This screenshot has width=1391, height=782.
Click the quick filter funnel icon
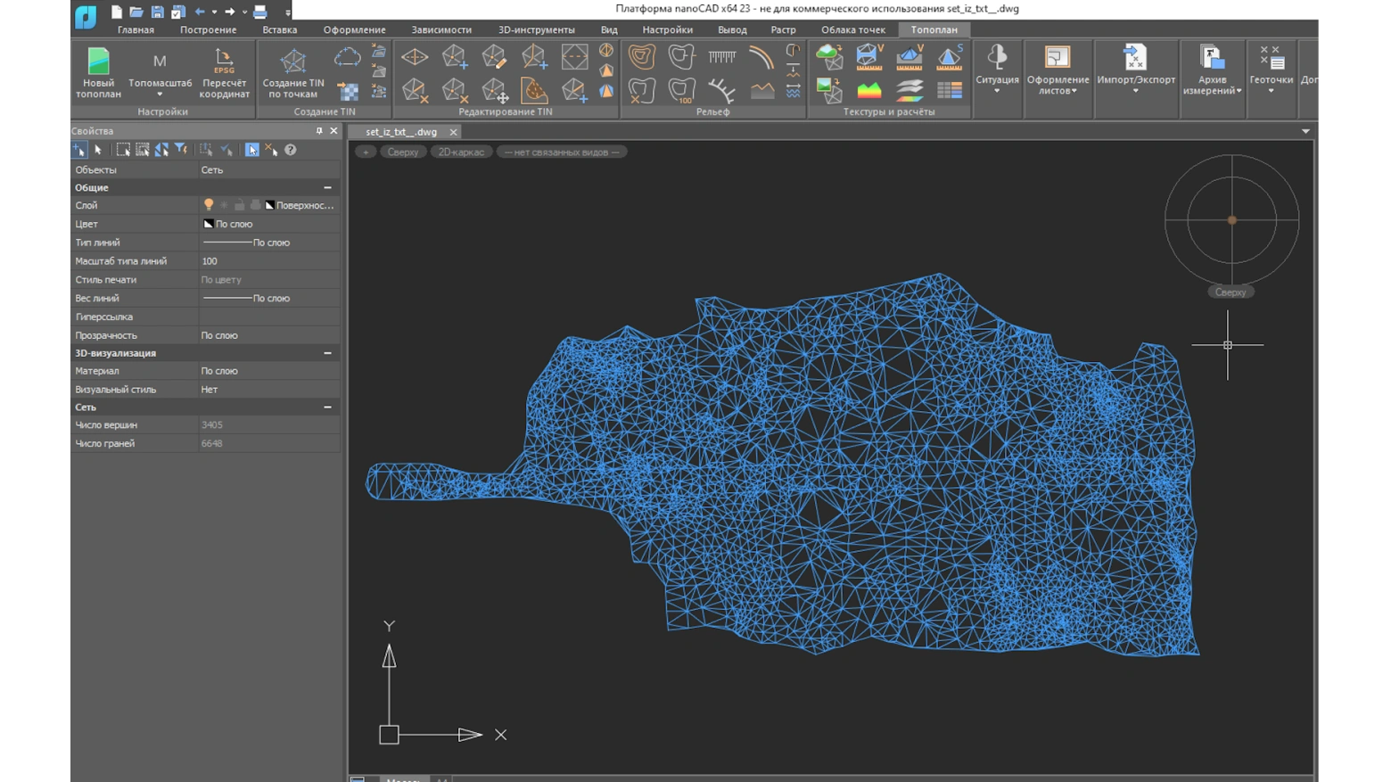181,150
